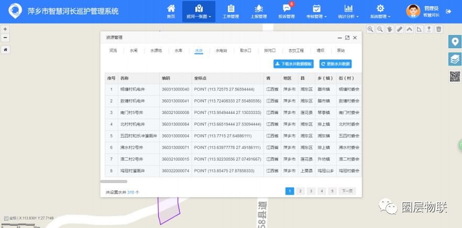Click the system logo icon
Screen dimensions: 462x228
15,11
